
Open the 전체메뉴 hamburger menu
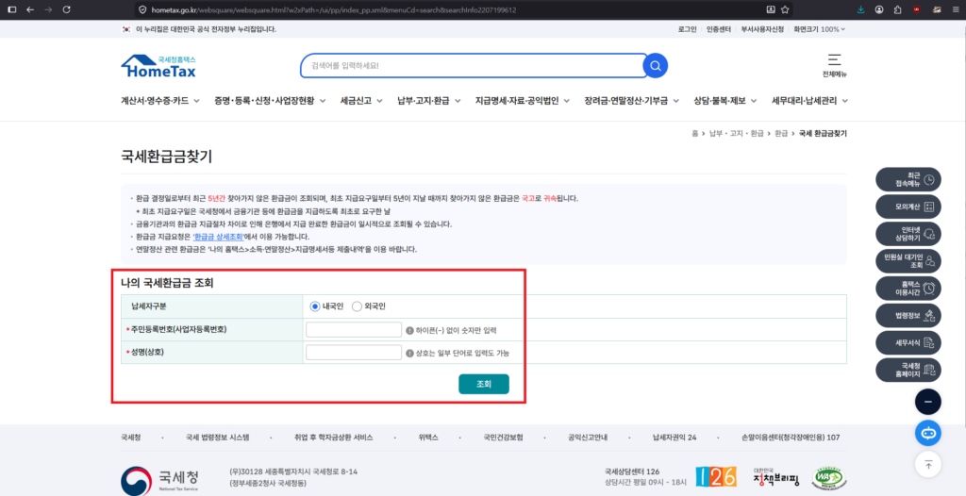pos(834,65)
